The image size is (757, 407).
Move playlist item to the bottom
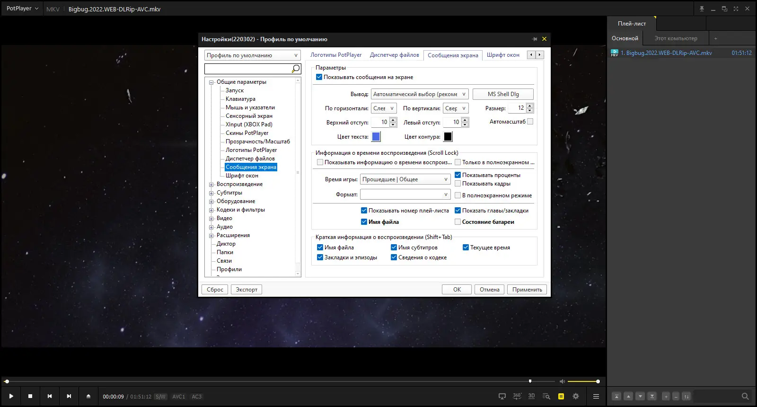coord(652,396)
